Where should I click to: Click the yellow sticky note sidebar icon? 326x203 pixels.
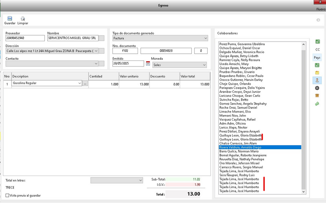tap(317, 72)
